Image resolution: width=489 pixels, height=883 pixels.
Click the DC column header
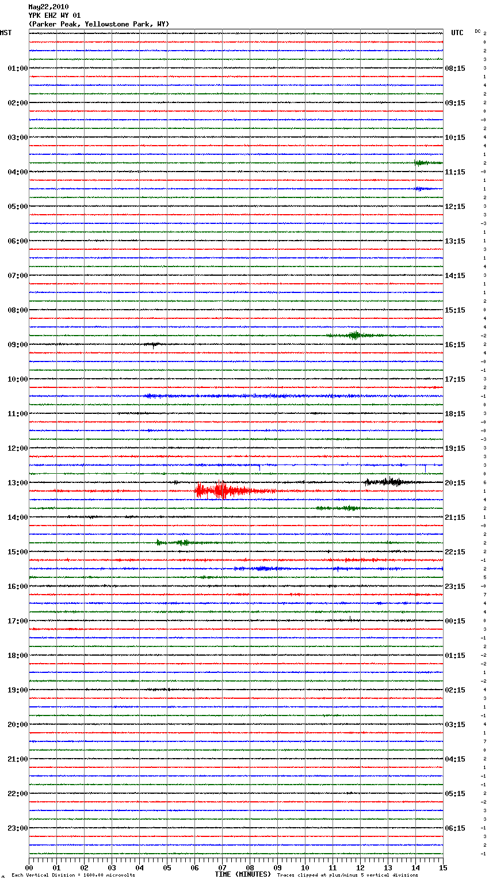coord(477,31)
